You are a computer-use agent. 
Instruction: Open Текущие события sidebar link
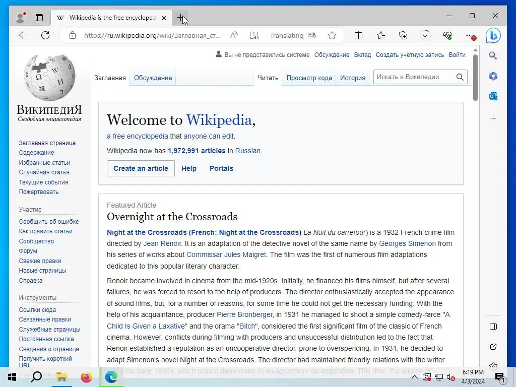43,182
